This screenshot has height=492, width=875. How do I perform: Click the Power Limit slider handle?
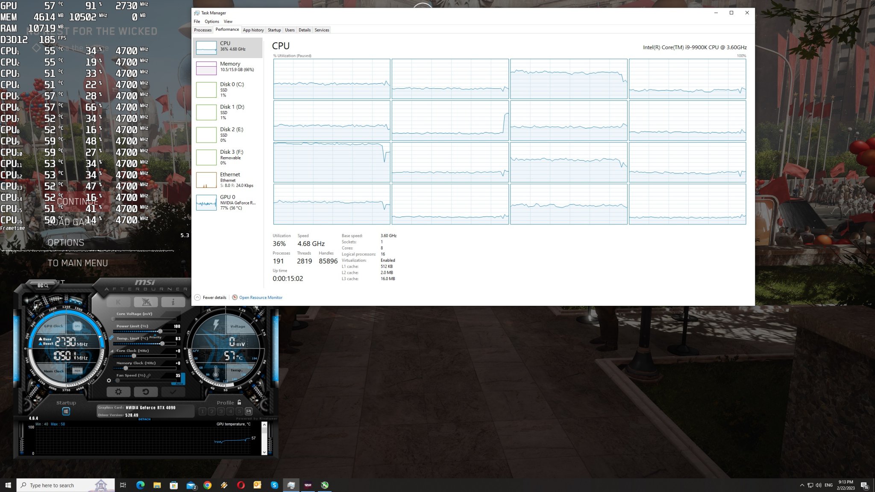click(x=160, y=331)
